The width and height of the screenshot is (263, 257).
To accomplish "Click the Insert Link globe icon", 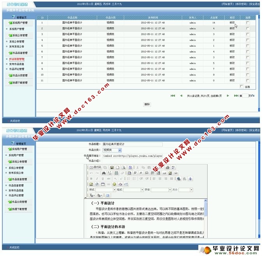I will tap(178, 179).
